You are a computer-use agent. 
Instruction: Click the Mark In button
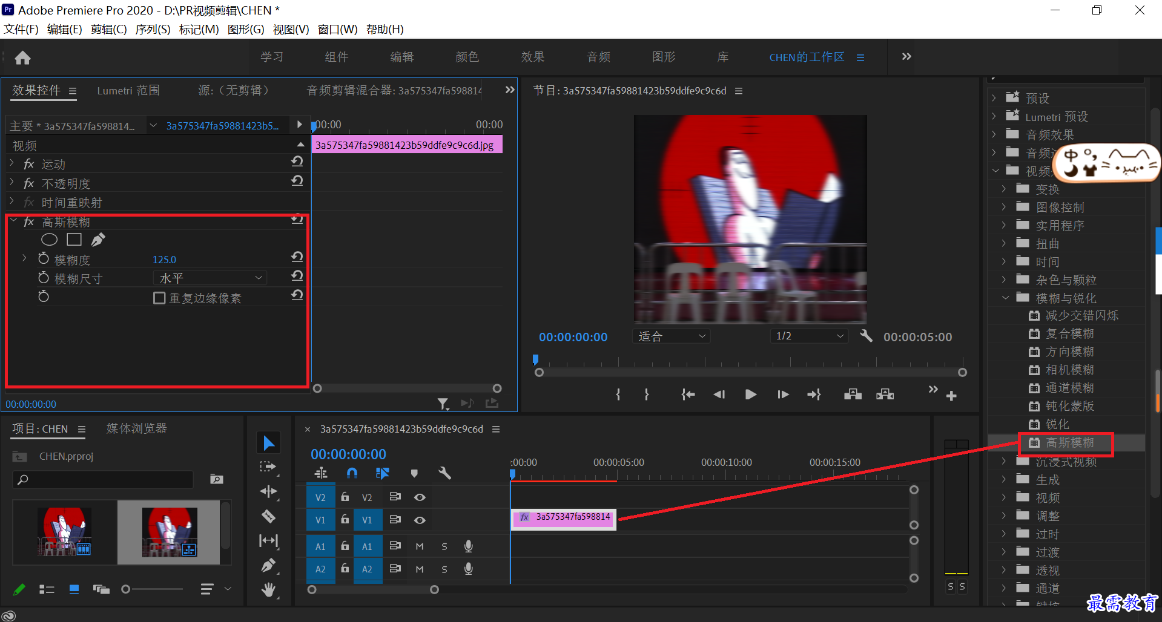pyautogui.click(x=618, y=394)
